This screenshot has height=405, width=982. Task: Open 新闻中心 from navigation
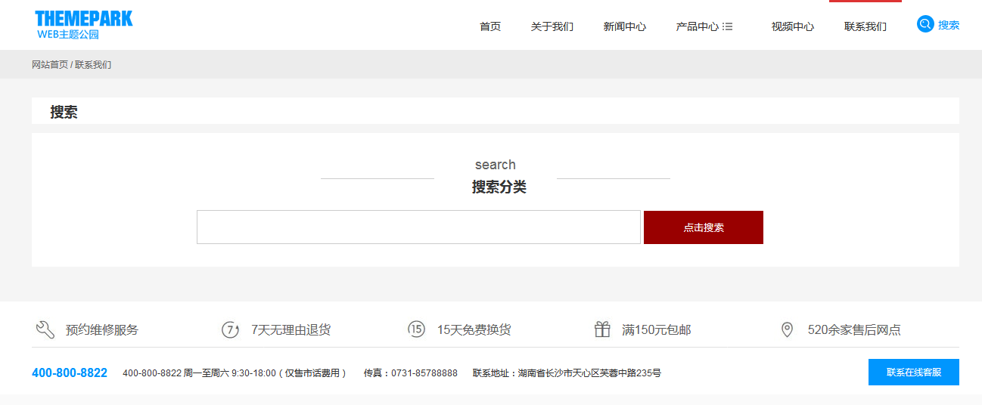click(x=625, y=26)
